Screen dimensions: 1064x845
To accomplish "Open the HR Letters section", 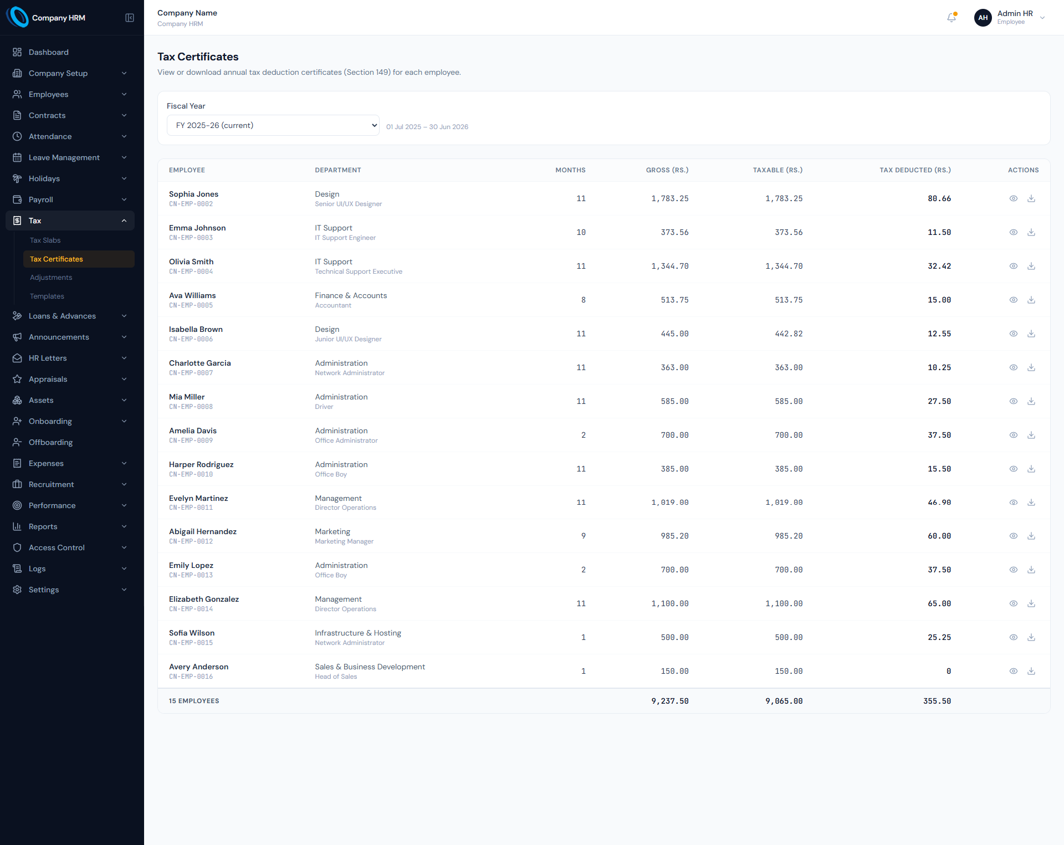I will click(70, 358).
